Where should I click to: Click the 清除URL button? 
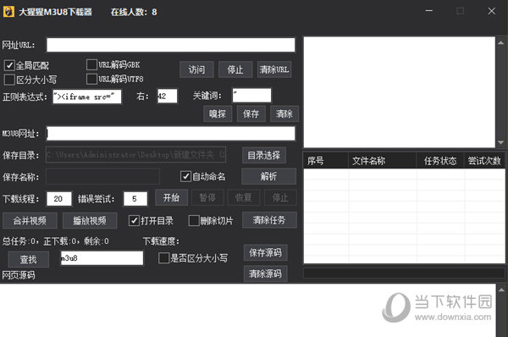pyautogui.click(x=274, y=69)
